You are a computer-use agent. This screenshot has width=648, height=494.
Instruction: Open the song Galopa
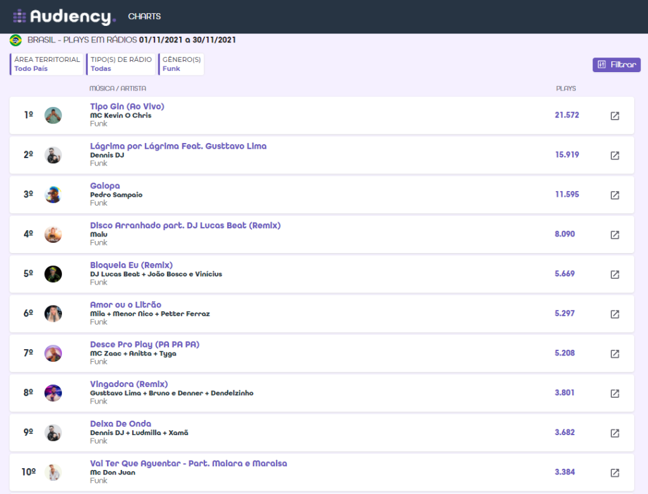click(x=105, y=186)
